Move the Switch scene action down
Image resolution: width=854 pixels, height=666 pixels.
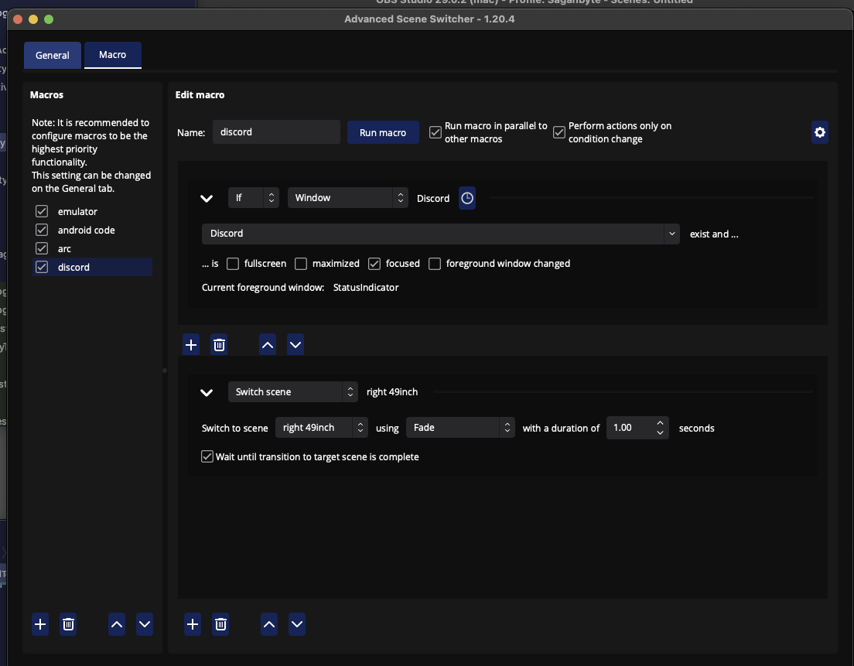pos(296,624)
